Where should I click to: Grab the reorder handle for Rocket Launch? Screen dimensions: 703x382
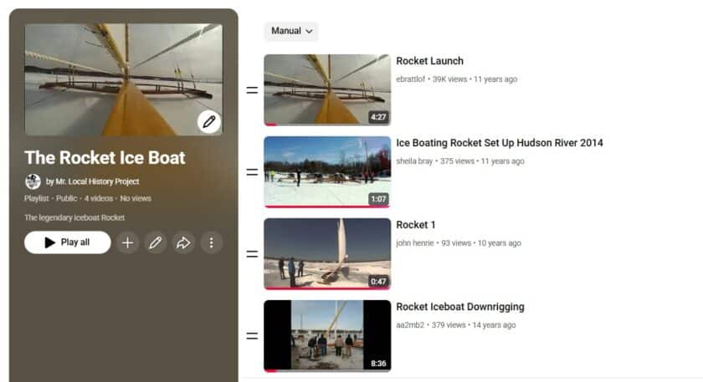(252, 90)
